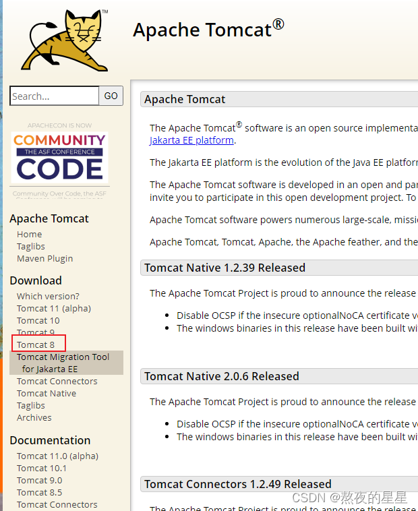Click the 'Apache Tomcat' section heading bar
Viewport: 418px width, 511px height.
coord(279,99)
